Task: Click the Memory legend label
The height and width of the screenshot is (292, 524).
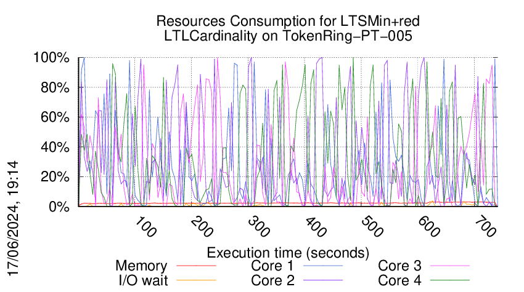Action: (x=141, y=266)
